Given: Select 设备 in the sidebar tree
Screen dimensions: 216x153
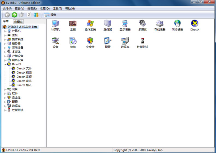Looking at the screenshot, I should click(15, 89).
